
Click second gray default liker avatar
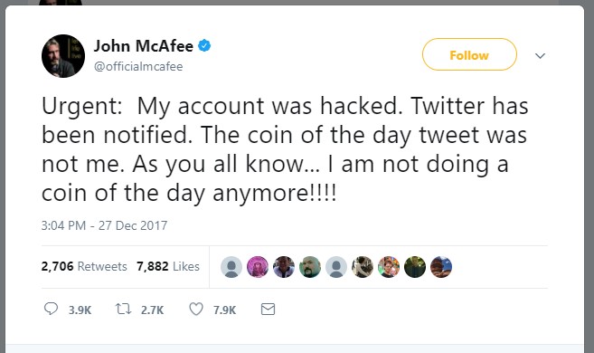[x=336, y=267]
